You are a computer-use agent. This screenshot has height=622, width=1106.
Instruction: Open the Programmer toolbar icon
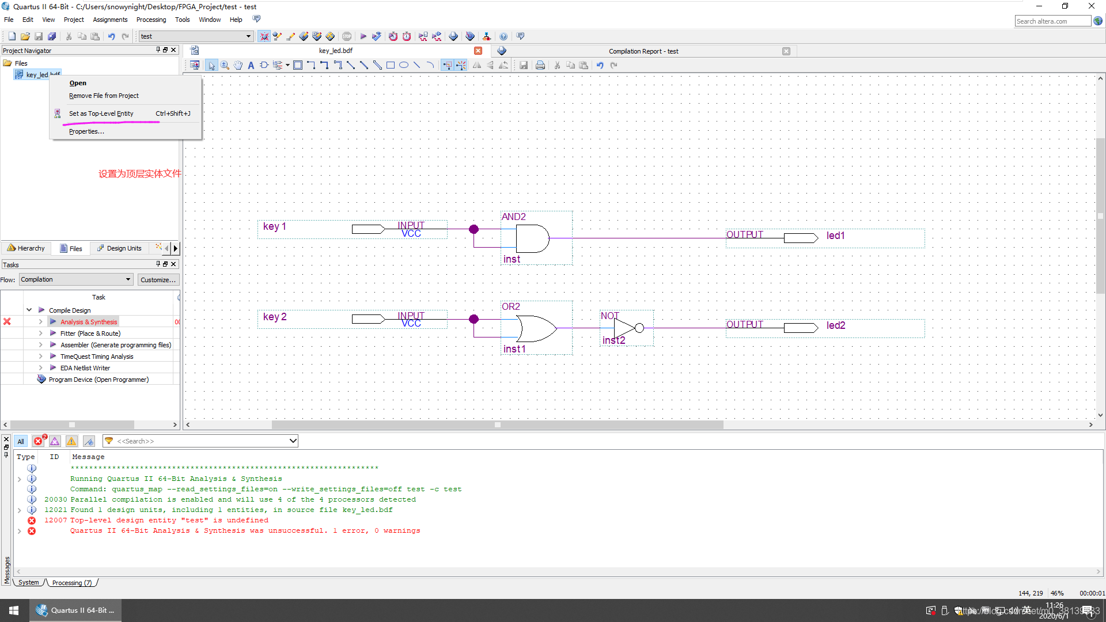pyautogui.click(x=470, y=36)
